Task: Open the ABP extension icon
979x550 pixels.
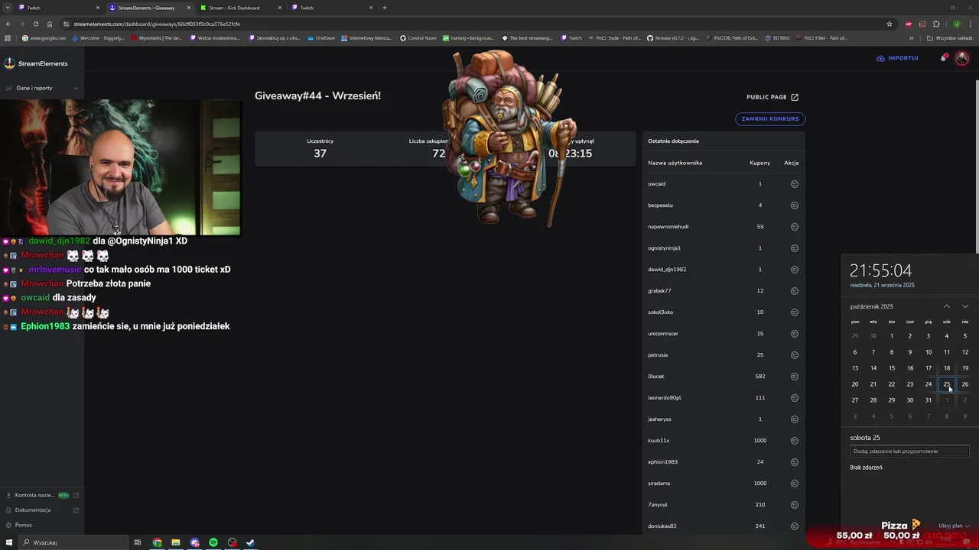Action: (x=908, y=24)
